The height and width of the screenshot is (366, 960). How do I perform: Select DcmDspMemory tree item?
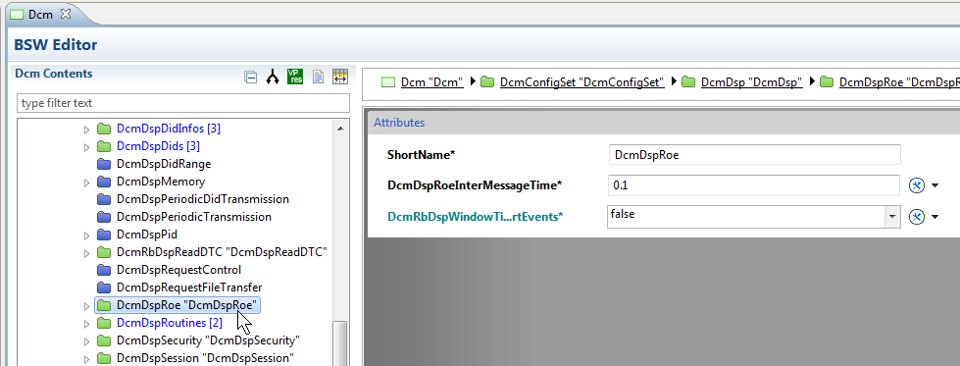click(x=161, y=182)
